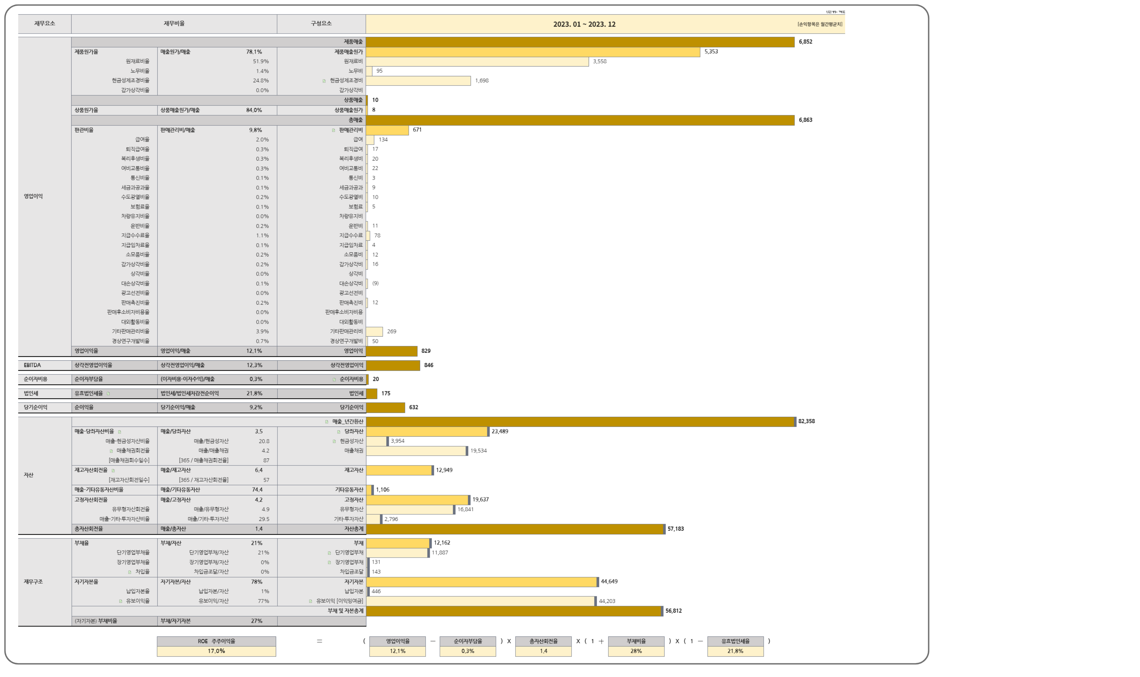Click note icon next to 매출_년간환산
Screen dimensions: 1140x677
tap(326, 422)
